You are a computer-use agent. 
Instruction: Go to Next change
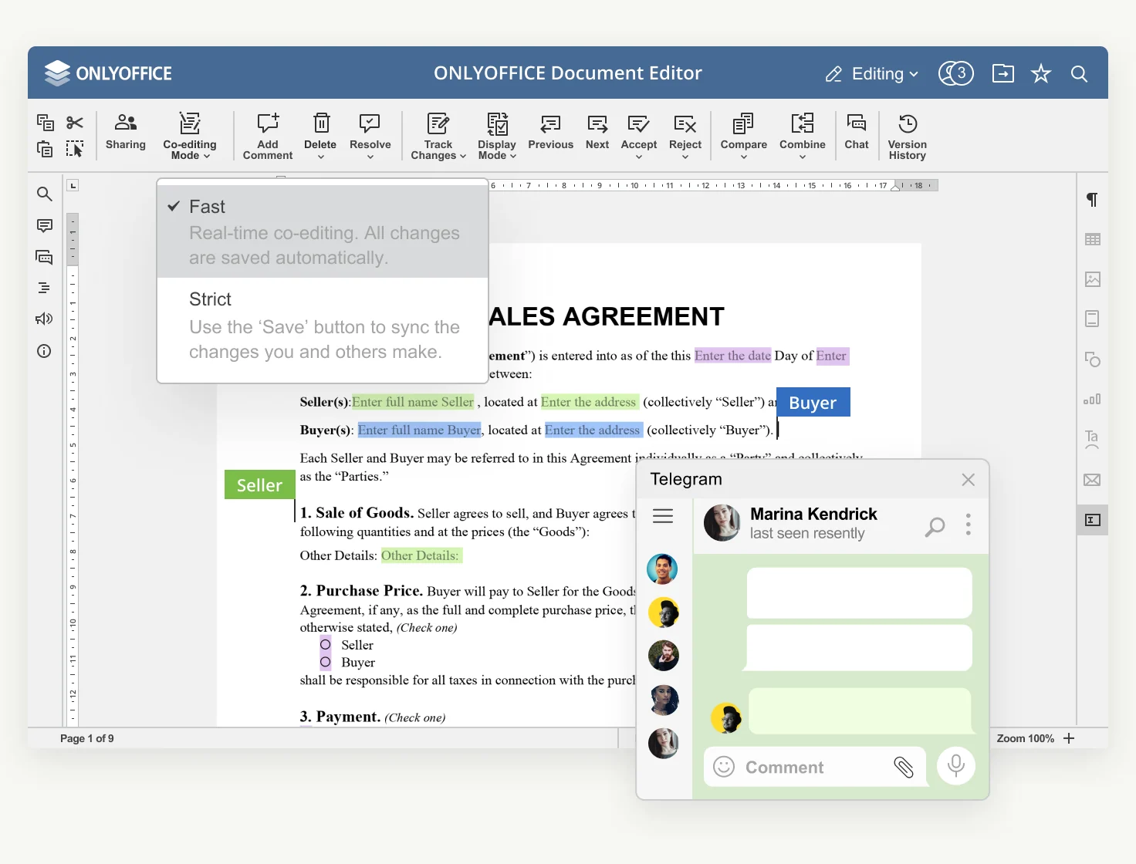(597, 132)
